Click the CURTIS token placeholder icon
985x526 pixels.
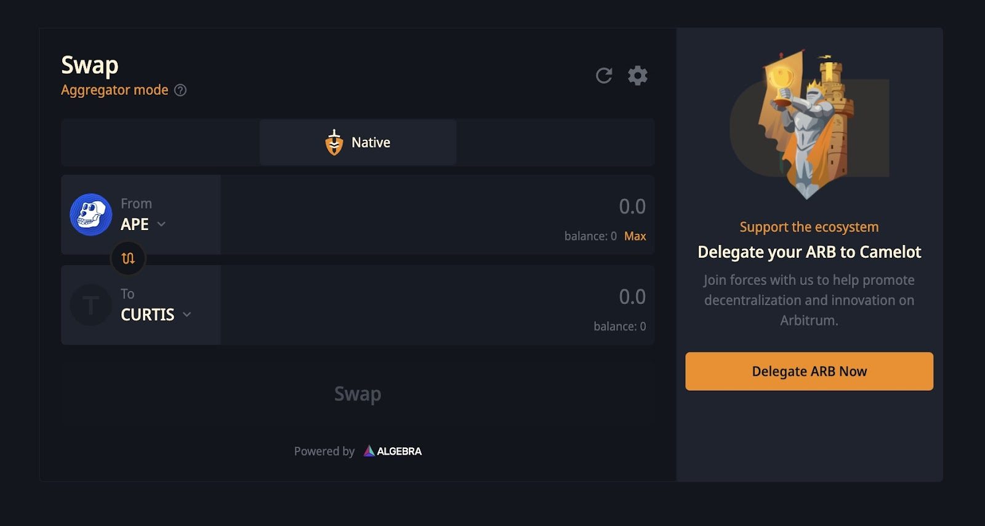(91, 305)
